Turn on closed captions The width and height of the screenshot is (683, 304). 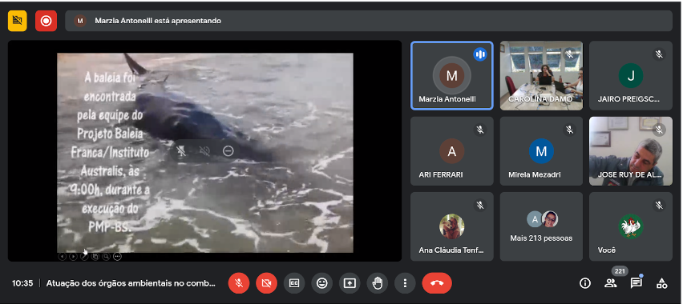point(294,283)
